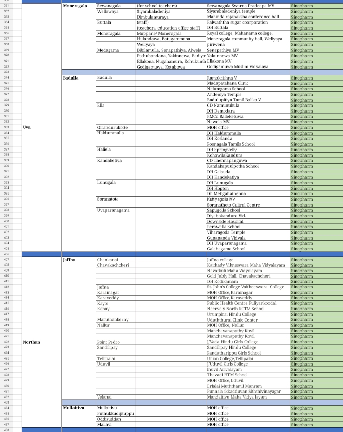The image size is (343, 432).
Task: Click the Nelumgama School cell
Action: 248,89
